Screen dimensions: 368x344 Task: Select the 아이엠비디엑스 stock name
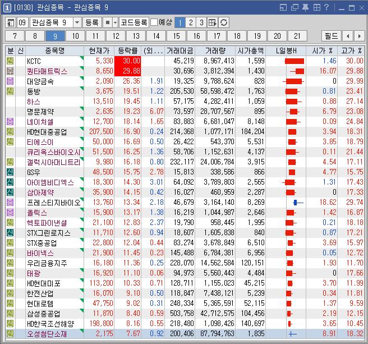pyautogui.click(x=50, y=182)
